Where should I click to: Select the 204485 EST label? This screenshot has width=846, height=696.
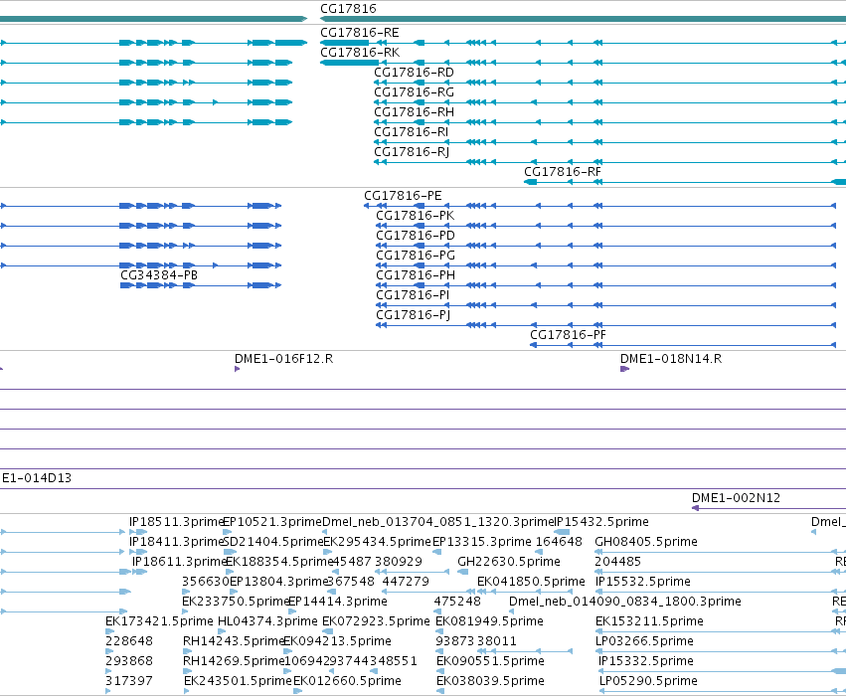(x=617, y=562)
